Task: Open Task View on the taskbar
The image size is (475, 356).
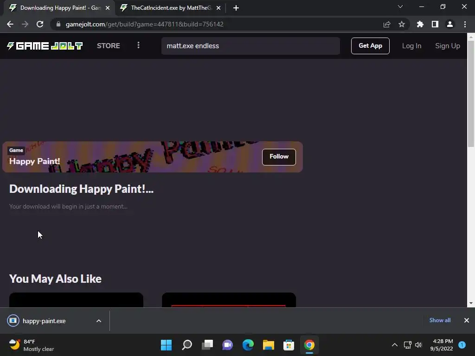Action: (x=207, y=345)
